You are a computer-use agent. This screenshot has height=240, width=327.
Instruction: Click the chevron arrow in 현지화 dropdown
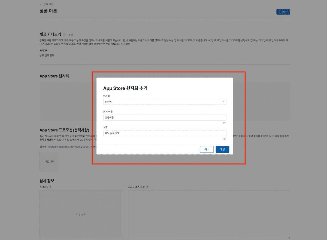click(x=223, y=102)
